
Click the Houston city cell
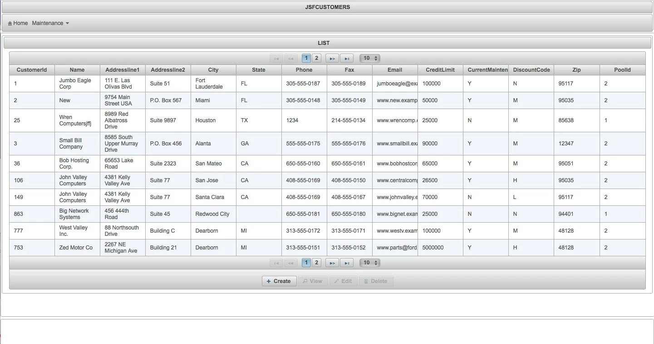[x=213, y=120]
